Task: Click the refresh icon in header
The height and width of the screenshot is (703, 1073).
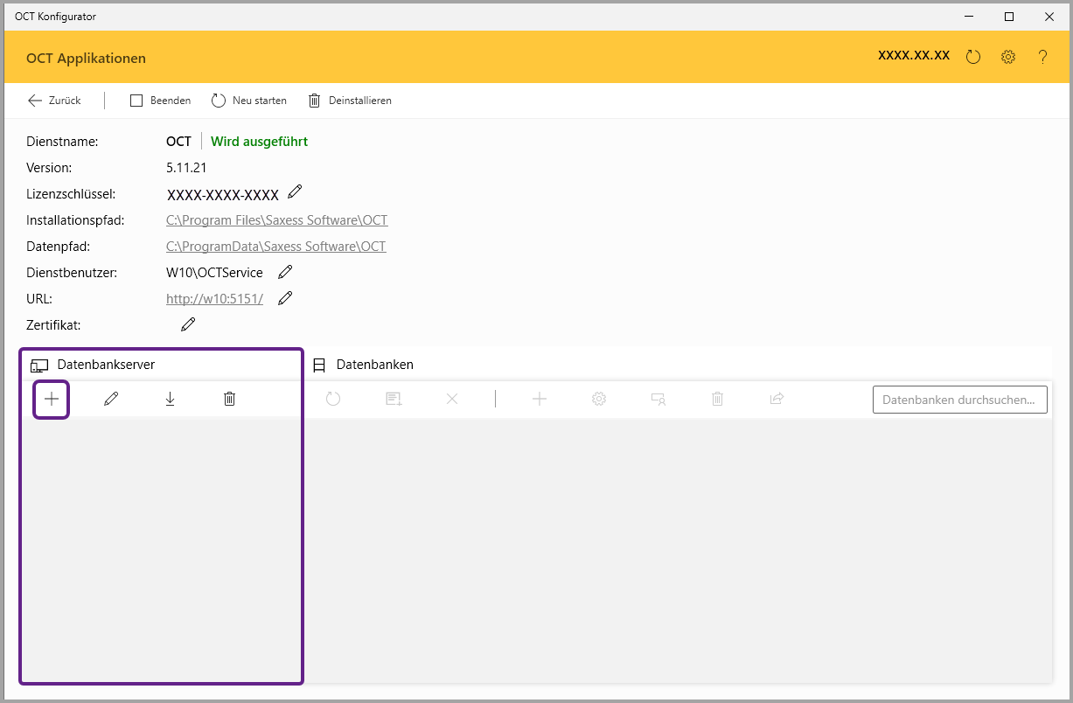Action: click(973, 57)
